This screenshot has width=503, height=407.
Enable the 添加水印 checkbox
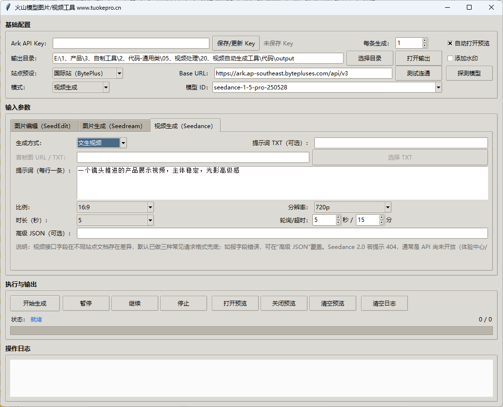[450, 58]
